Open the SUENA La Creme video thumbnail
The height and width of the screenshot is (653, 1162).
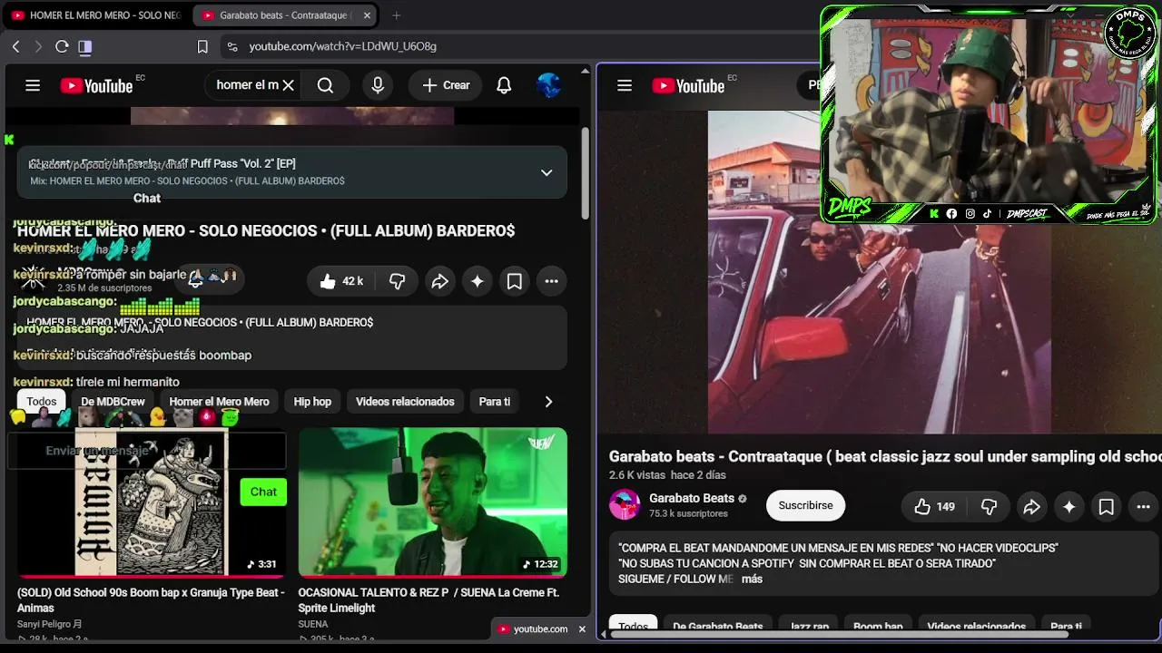432,502
